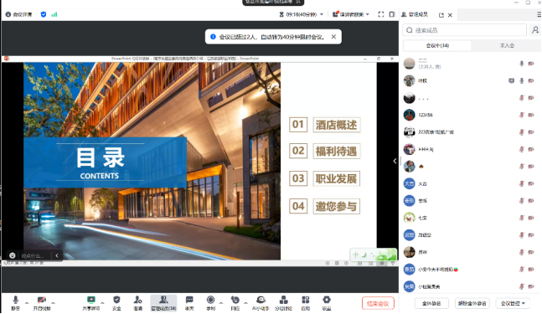Focus the 搜索成员 search field

click(465, 30)
